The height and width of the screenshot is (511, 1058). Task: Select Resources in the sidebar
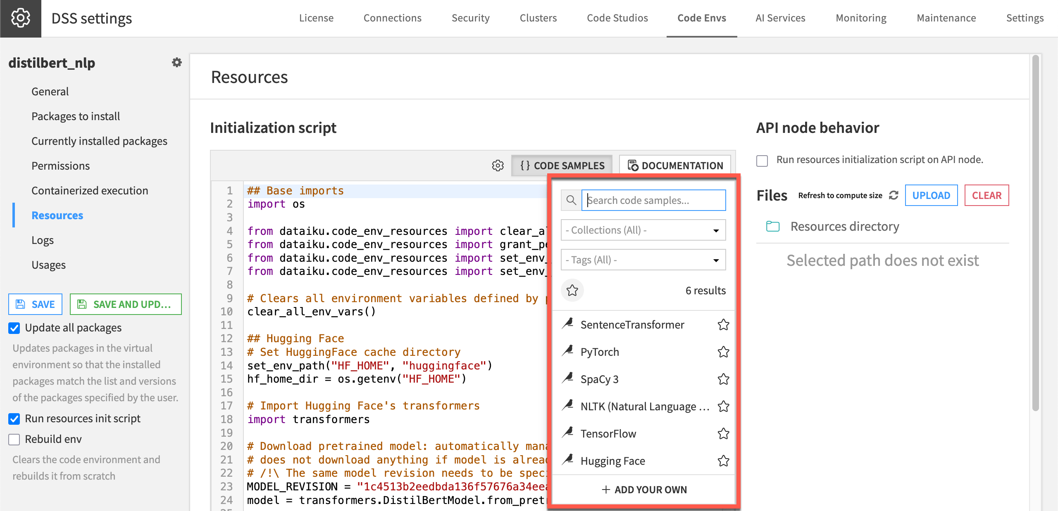[x=57, y=215]
